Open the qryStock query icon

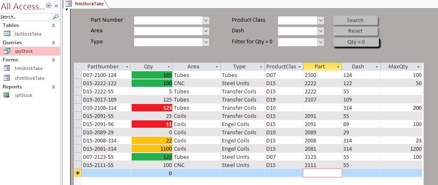click(x=7, y=51)
